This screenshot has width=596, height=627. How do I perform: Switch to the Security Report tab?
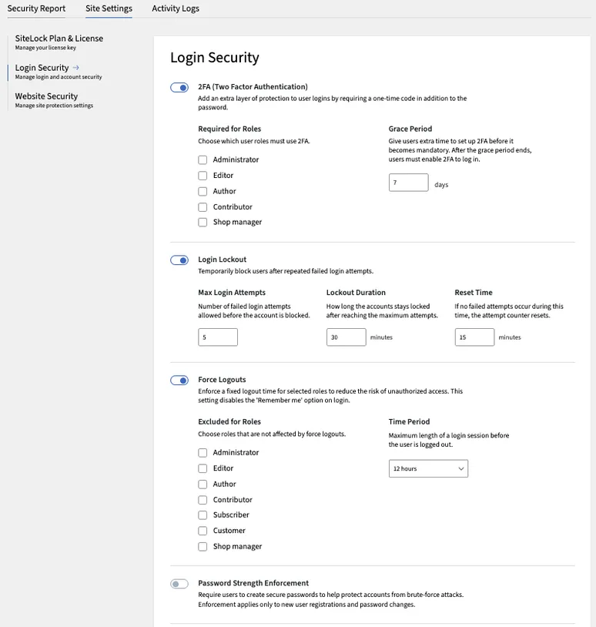[37, 8]
